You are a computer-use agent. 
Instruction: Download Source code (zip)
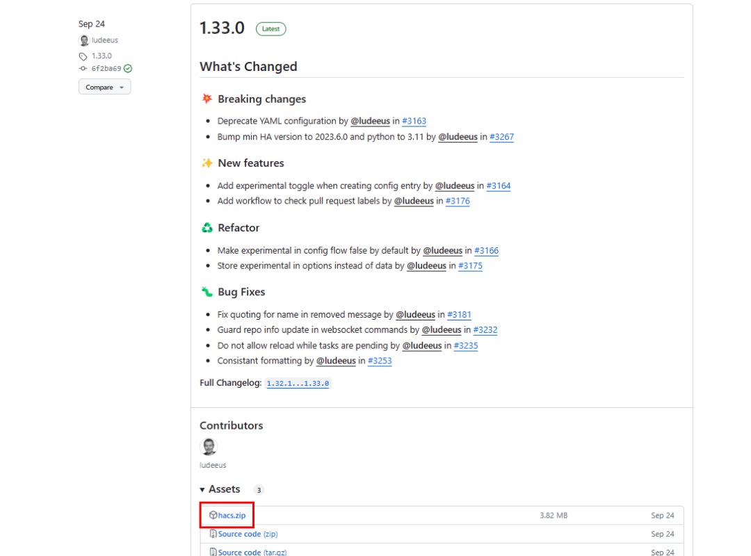(248, 534)
